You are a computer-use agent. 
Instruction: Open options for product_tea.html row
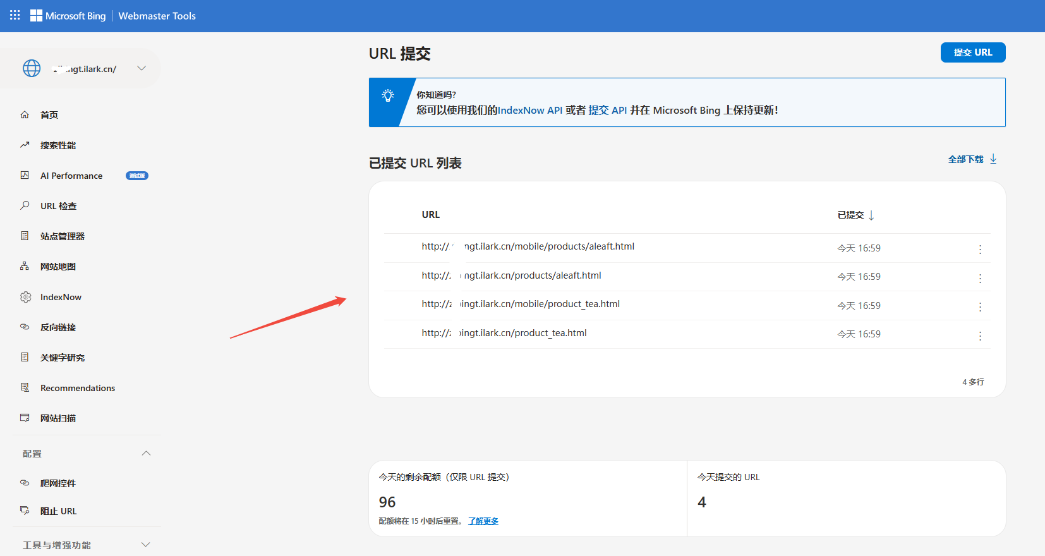tap(980, 336)
